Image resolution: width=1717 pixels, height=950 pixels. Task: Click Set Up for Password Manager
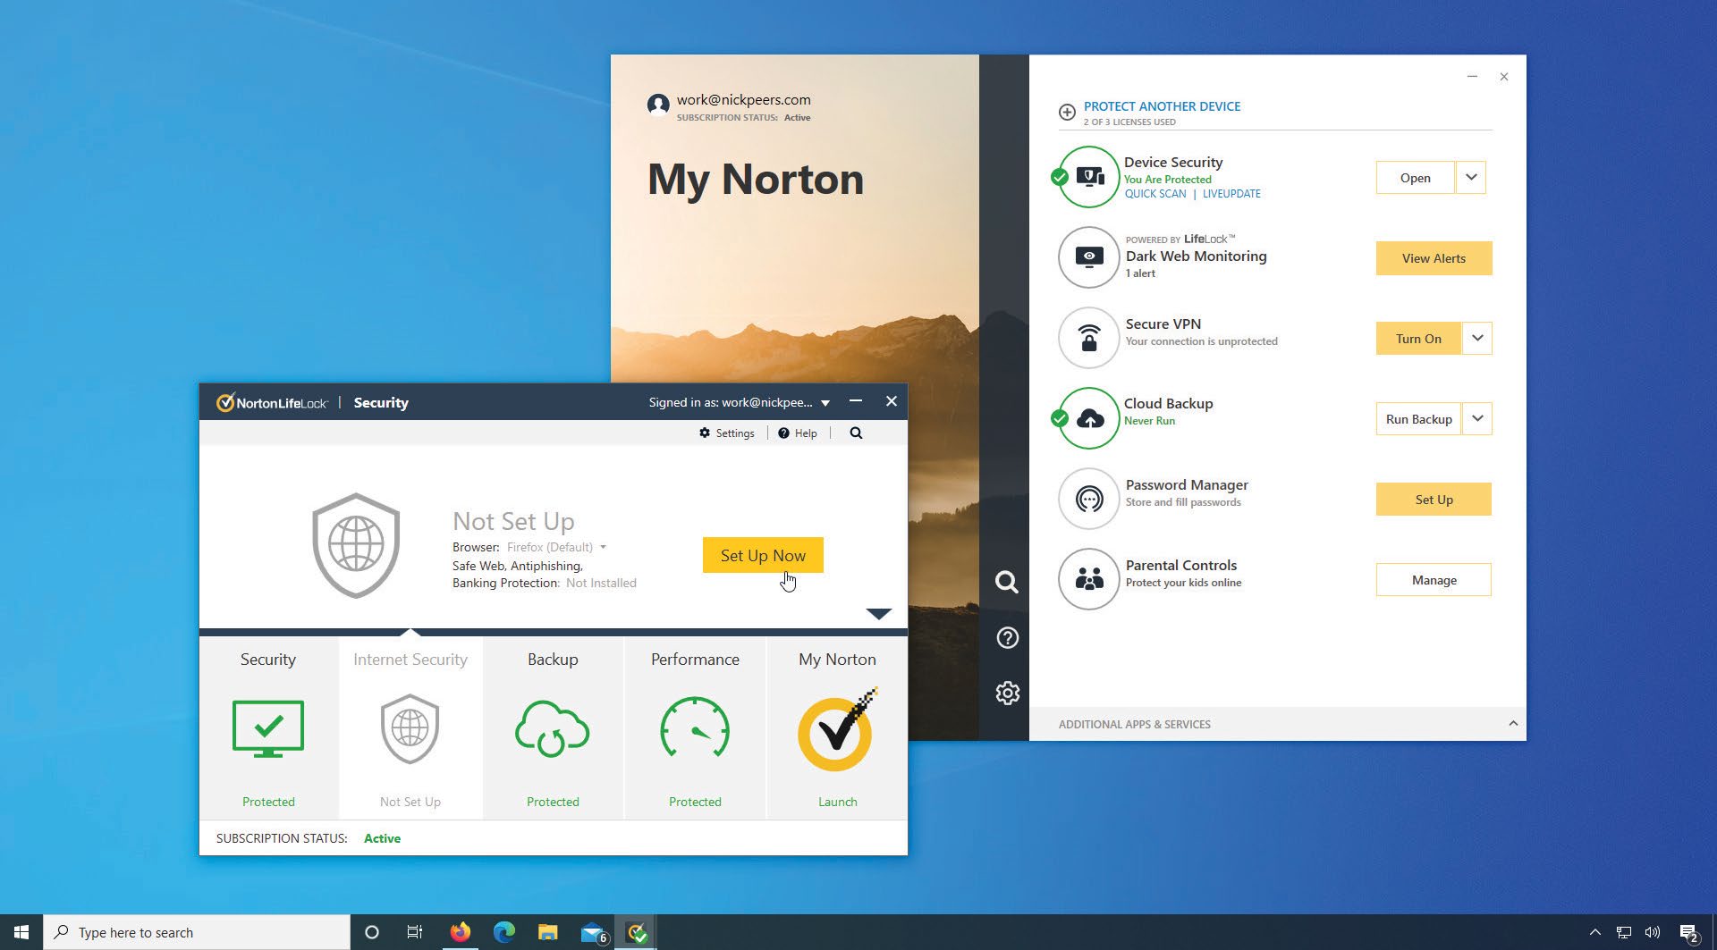click(x=1434, y=499)
